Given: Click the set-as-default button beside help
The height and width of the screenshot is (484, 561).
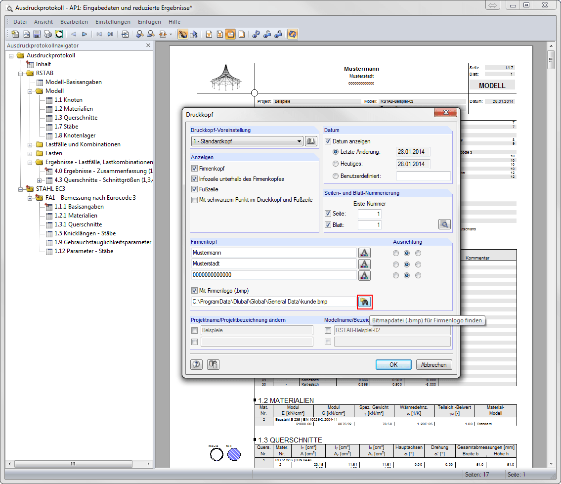Looking at the screenshot, I should (213, 364).
